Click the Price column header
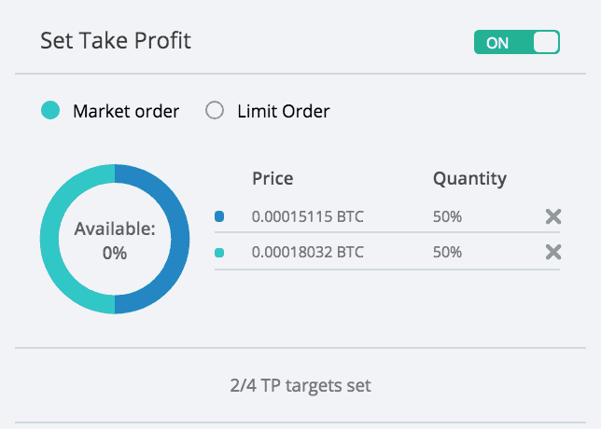 click(x=273, y=178)
